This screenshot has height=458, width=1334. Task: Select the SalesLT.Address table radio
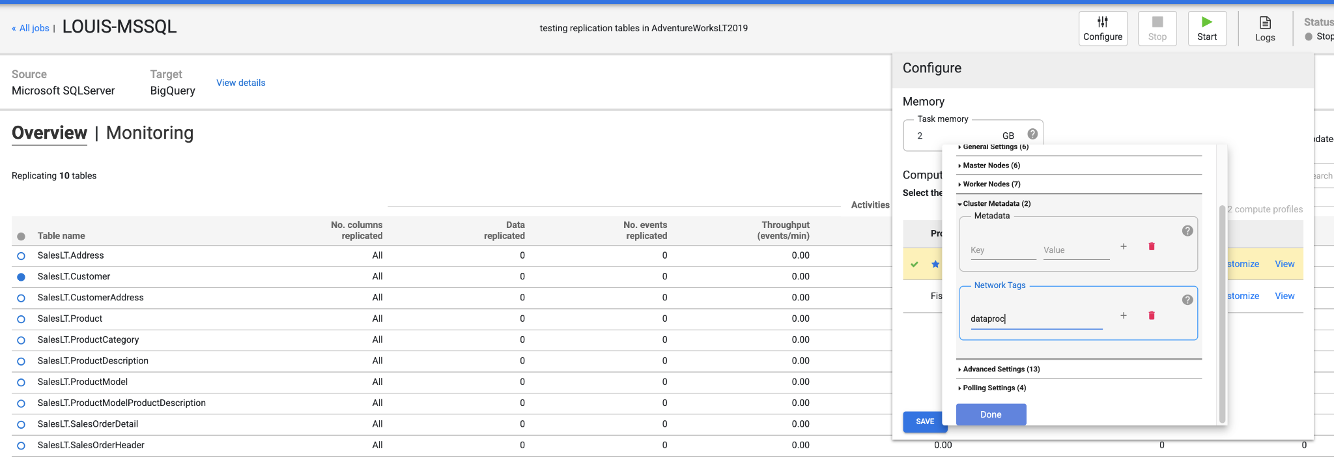coord(21,256)
